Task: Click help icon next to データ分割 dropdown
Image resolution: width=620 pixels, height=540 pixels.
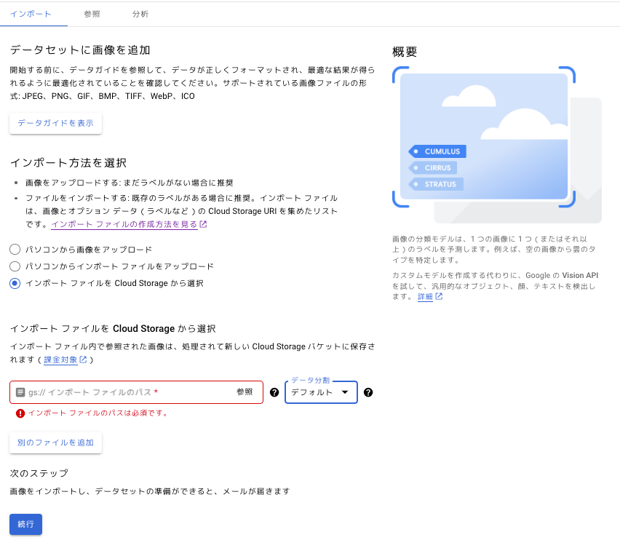Action: (368, 392)
